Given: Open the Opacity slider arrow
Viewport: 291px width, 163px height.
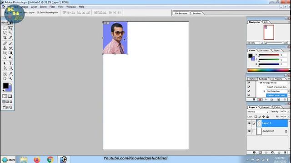Looking at the screenshot, I should click(x=288, y=112).
